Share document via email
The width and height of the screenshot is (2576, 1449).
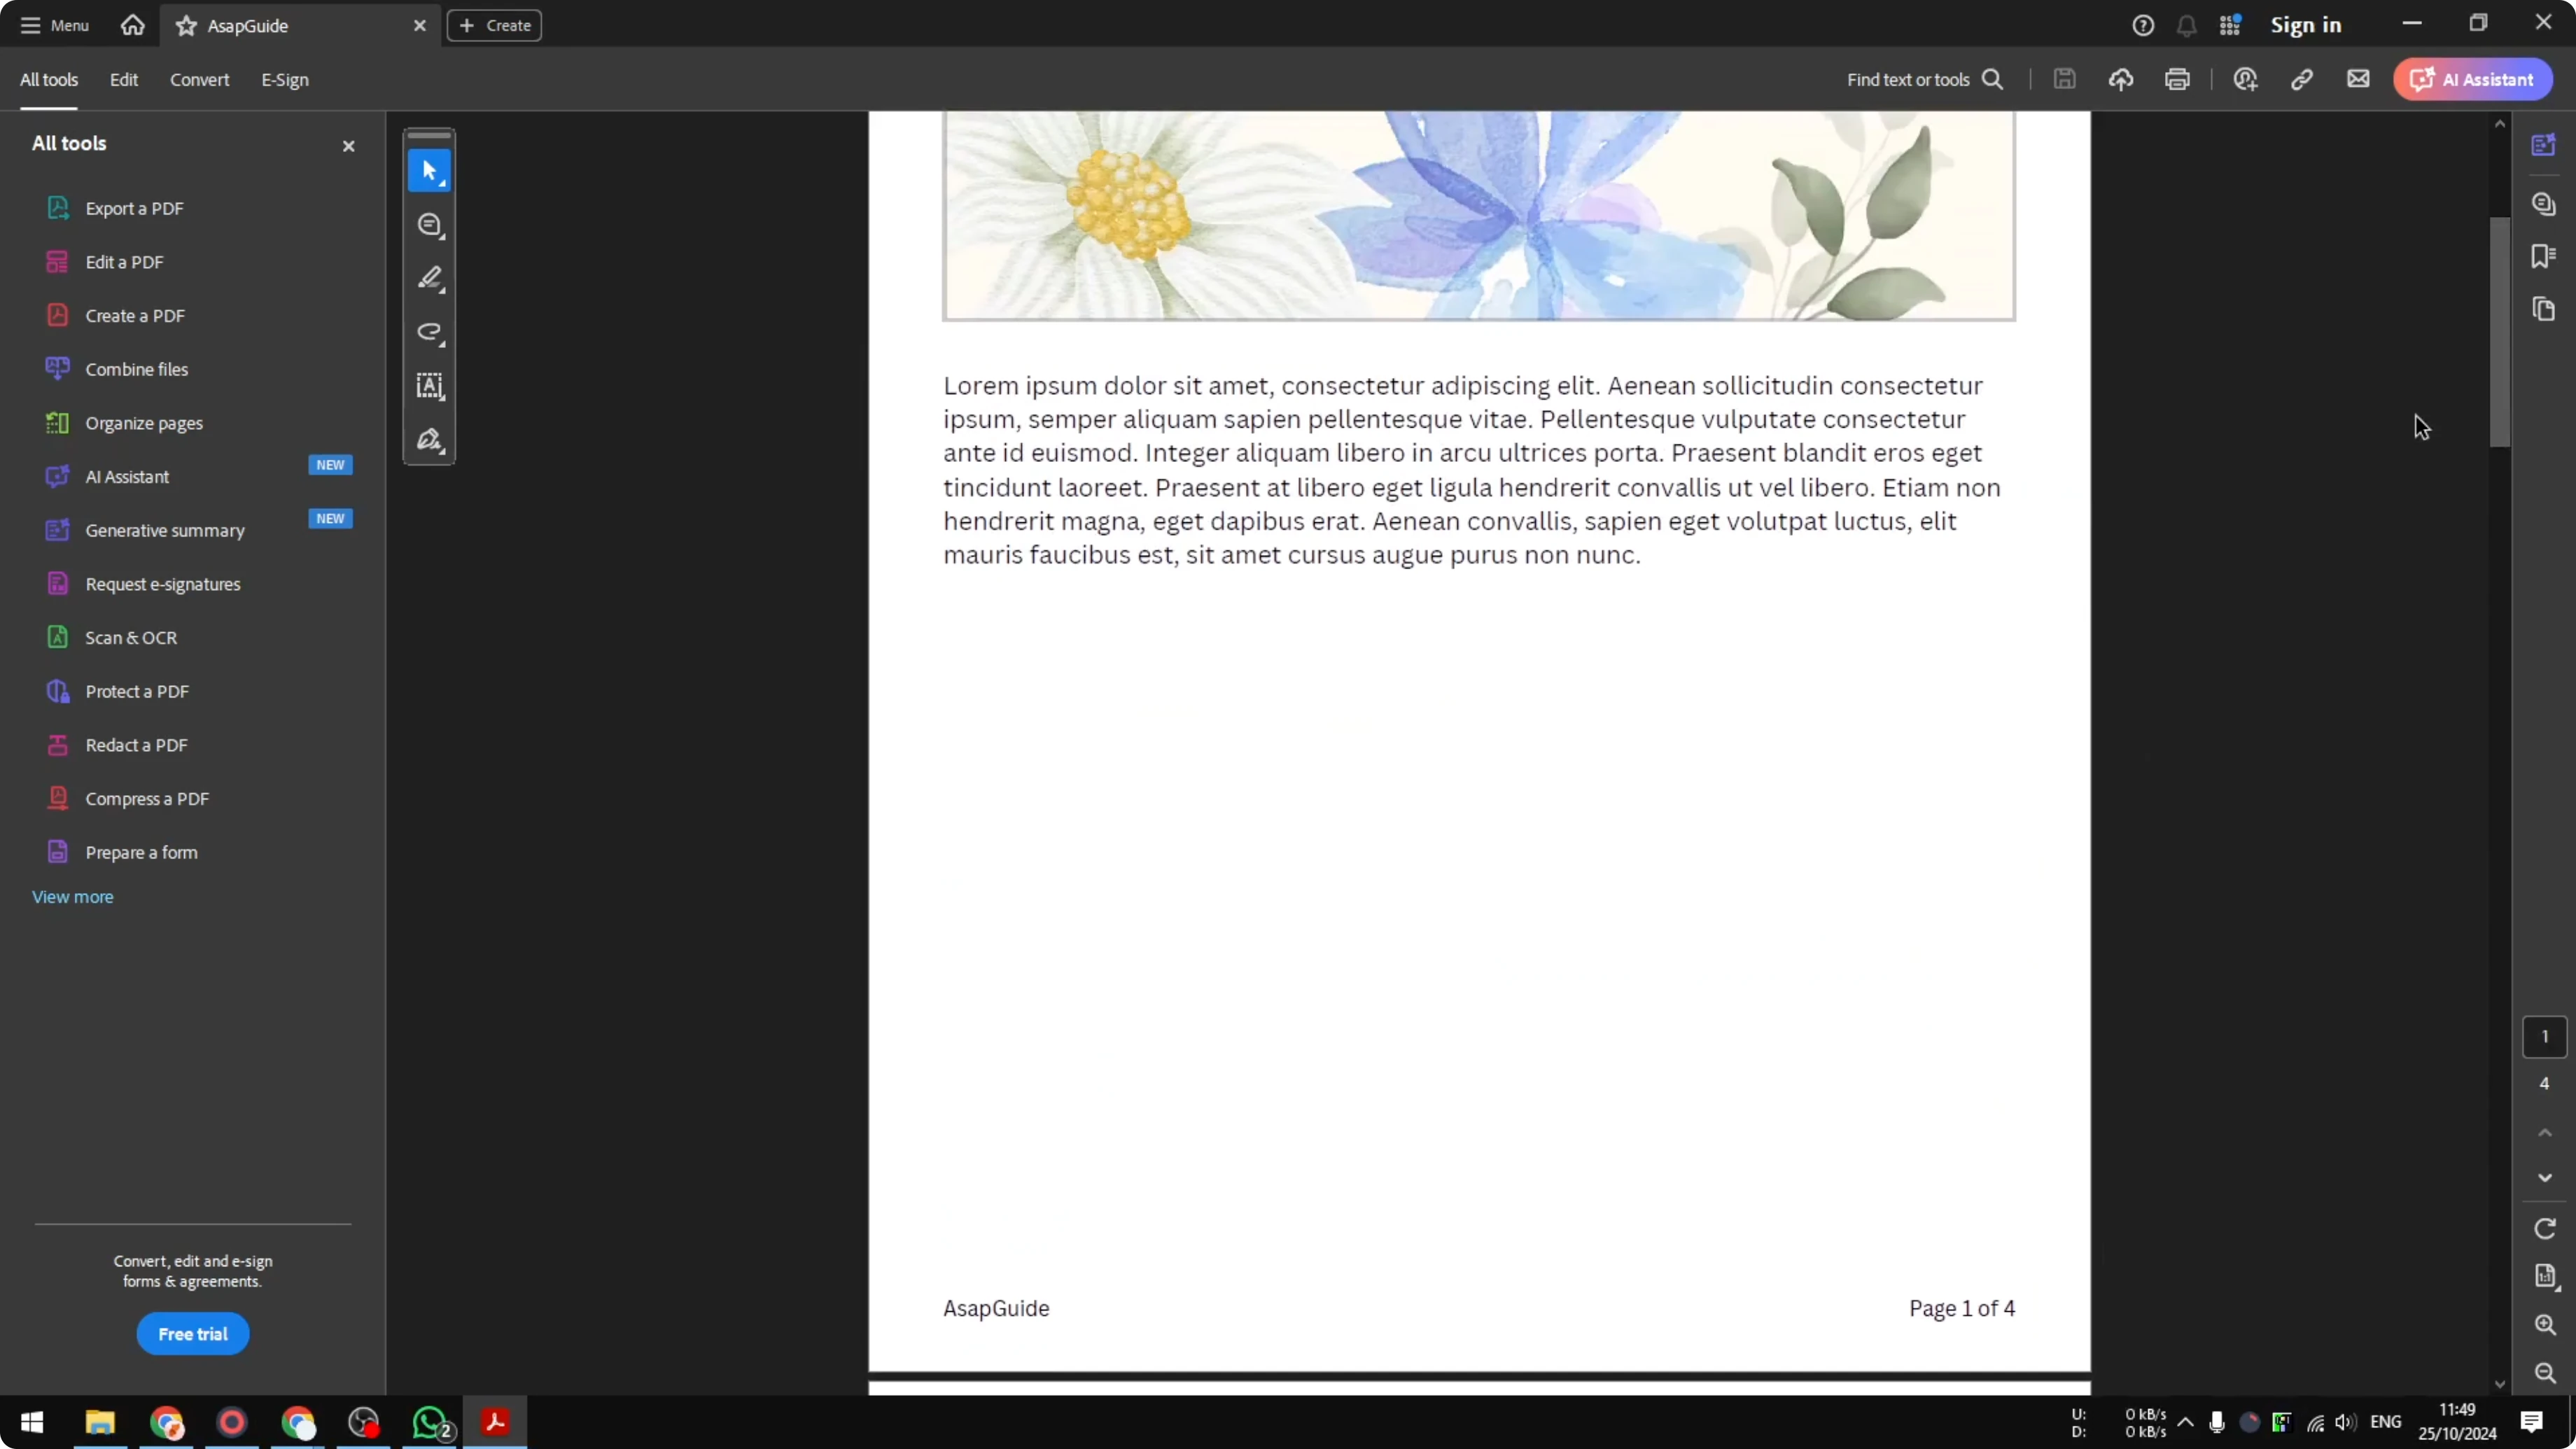point(2358,79)
